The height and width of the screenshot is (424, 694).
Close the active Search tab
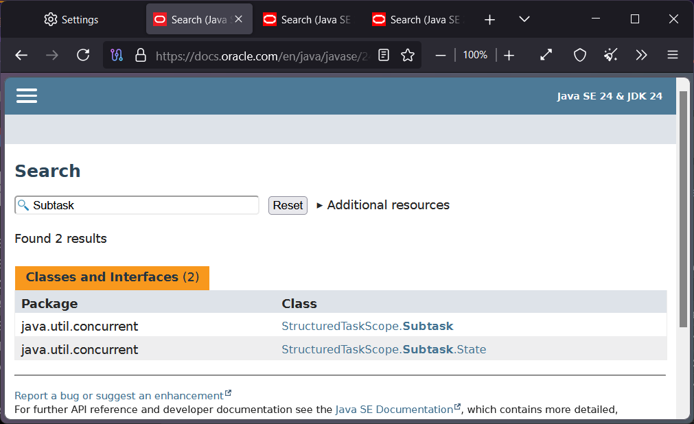tap(238, 19)
